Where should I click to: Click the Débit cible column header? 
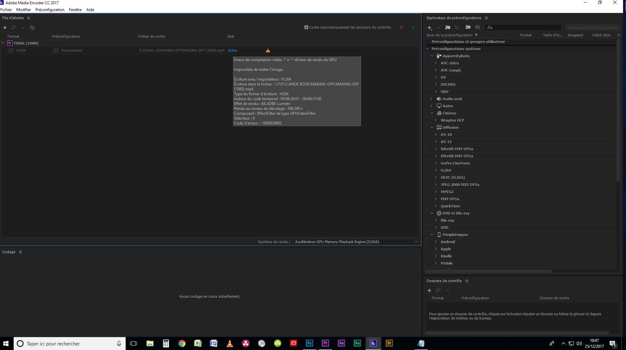[x=601, y=35]
